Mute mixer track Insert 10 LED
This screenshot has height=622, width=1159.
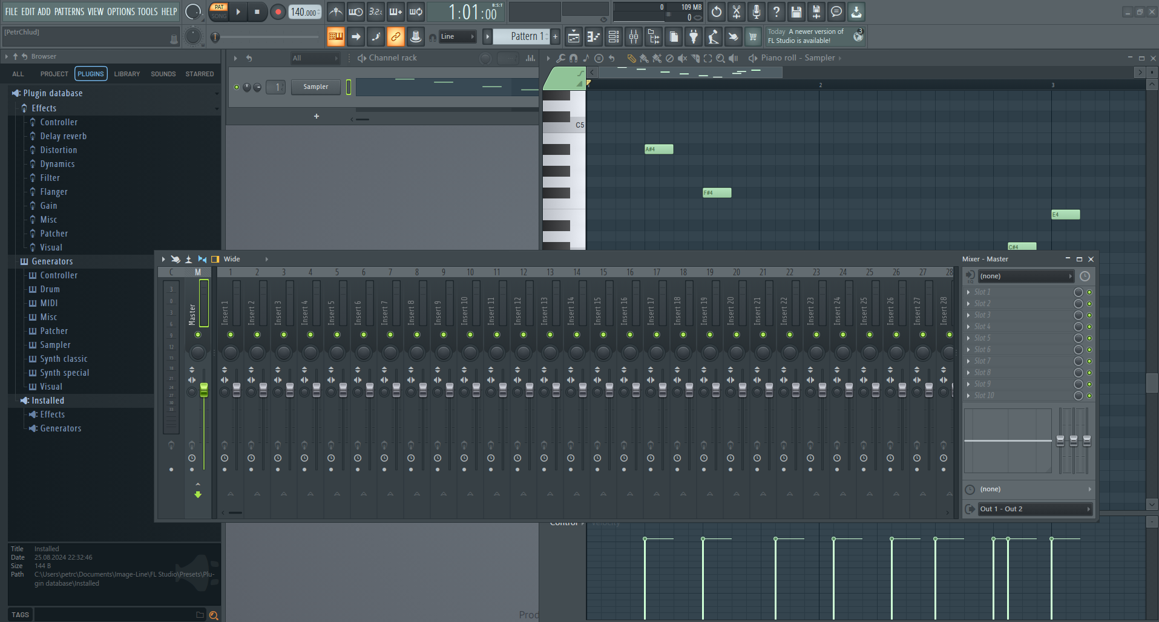[470, 335]
